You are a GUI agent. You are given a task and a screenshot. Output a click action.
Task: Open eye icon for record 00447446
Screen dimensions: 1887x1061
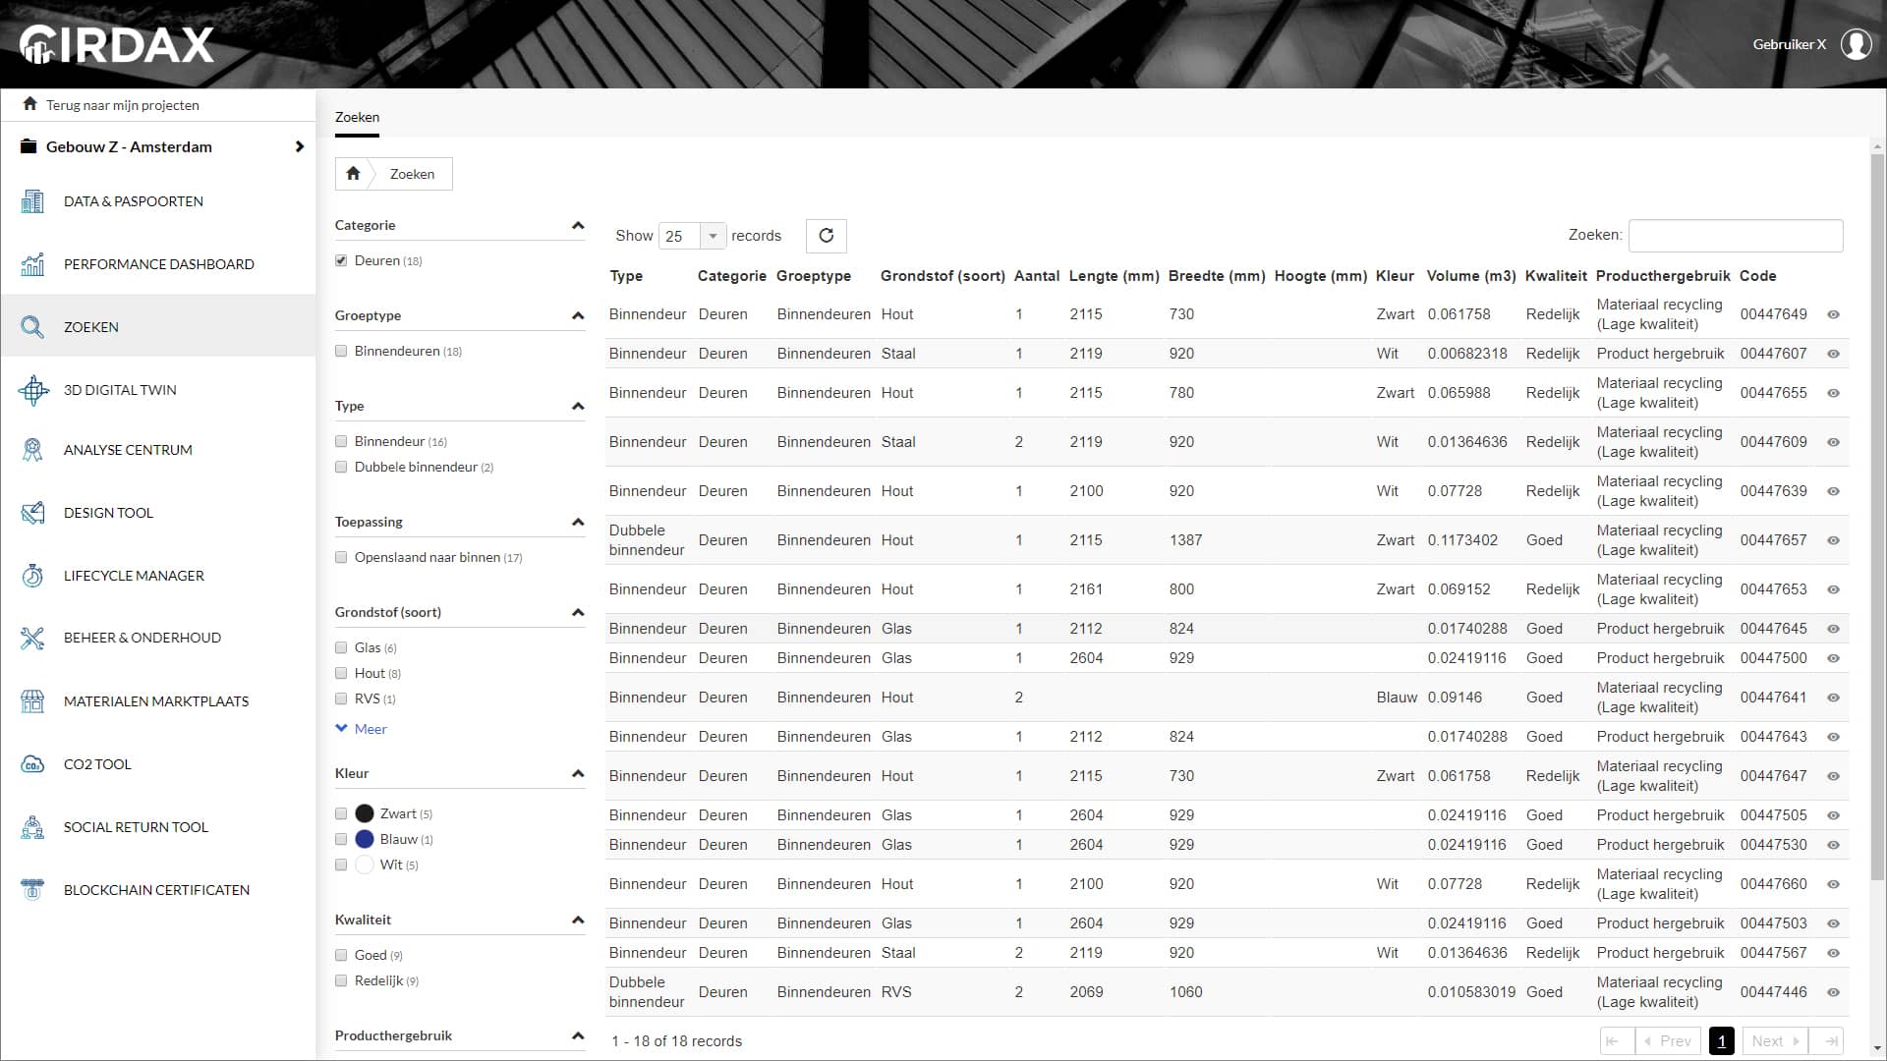(x=1833, y=992)
